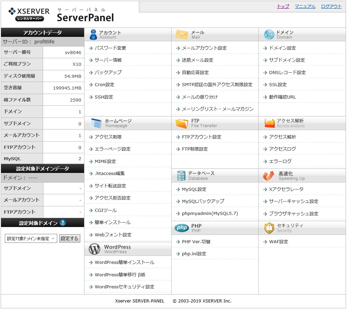Click the Database cylinder icon

coord(181,176)
